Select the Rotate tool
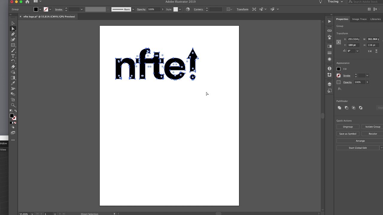Image resolution: width=383 pixels, height=215 pixels. point(13,61)
